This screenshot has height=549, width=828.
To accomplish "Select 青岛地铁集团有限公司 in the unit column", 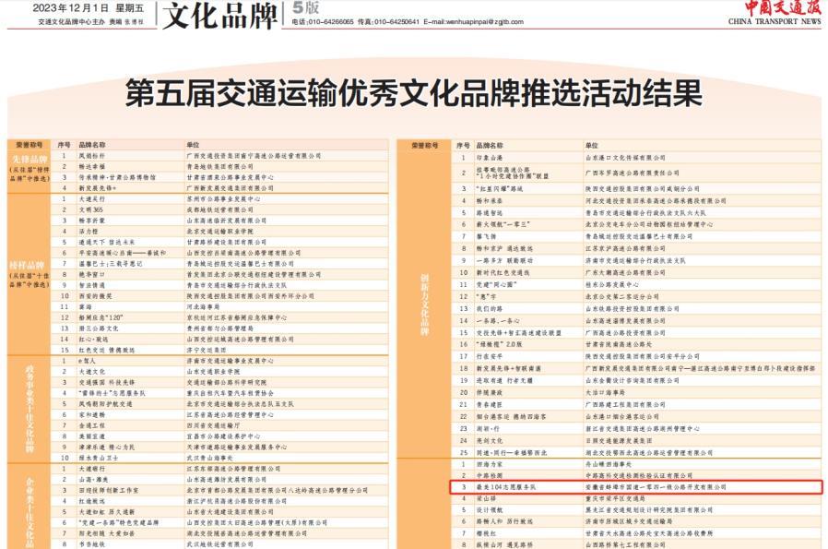I will click(219, 167).
